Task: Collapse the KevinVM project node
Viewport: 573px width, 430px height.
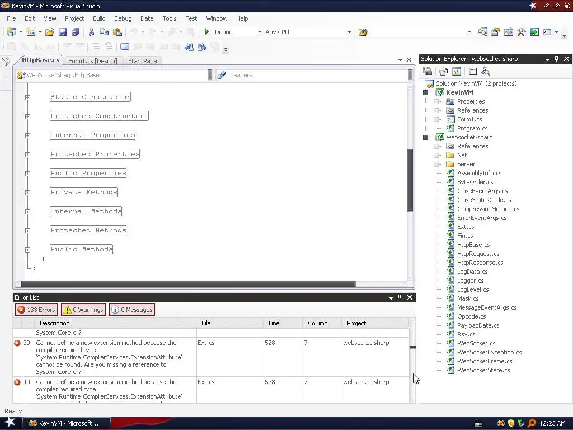Action: pyautogui.click(x=425, y=92)
